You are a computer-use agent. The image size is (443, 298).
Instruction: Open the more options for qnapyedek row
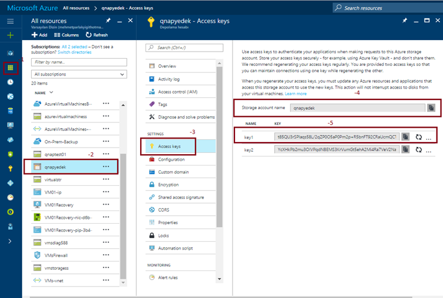pyautogui.click(x=106, y=167)
